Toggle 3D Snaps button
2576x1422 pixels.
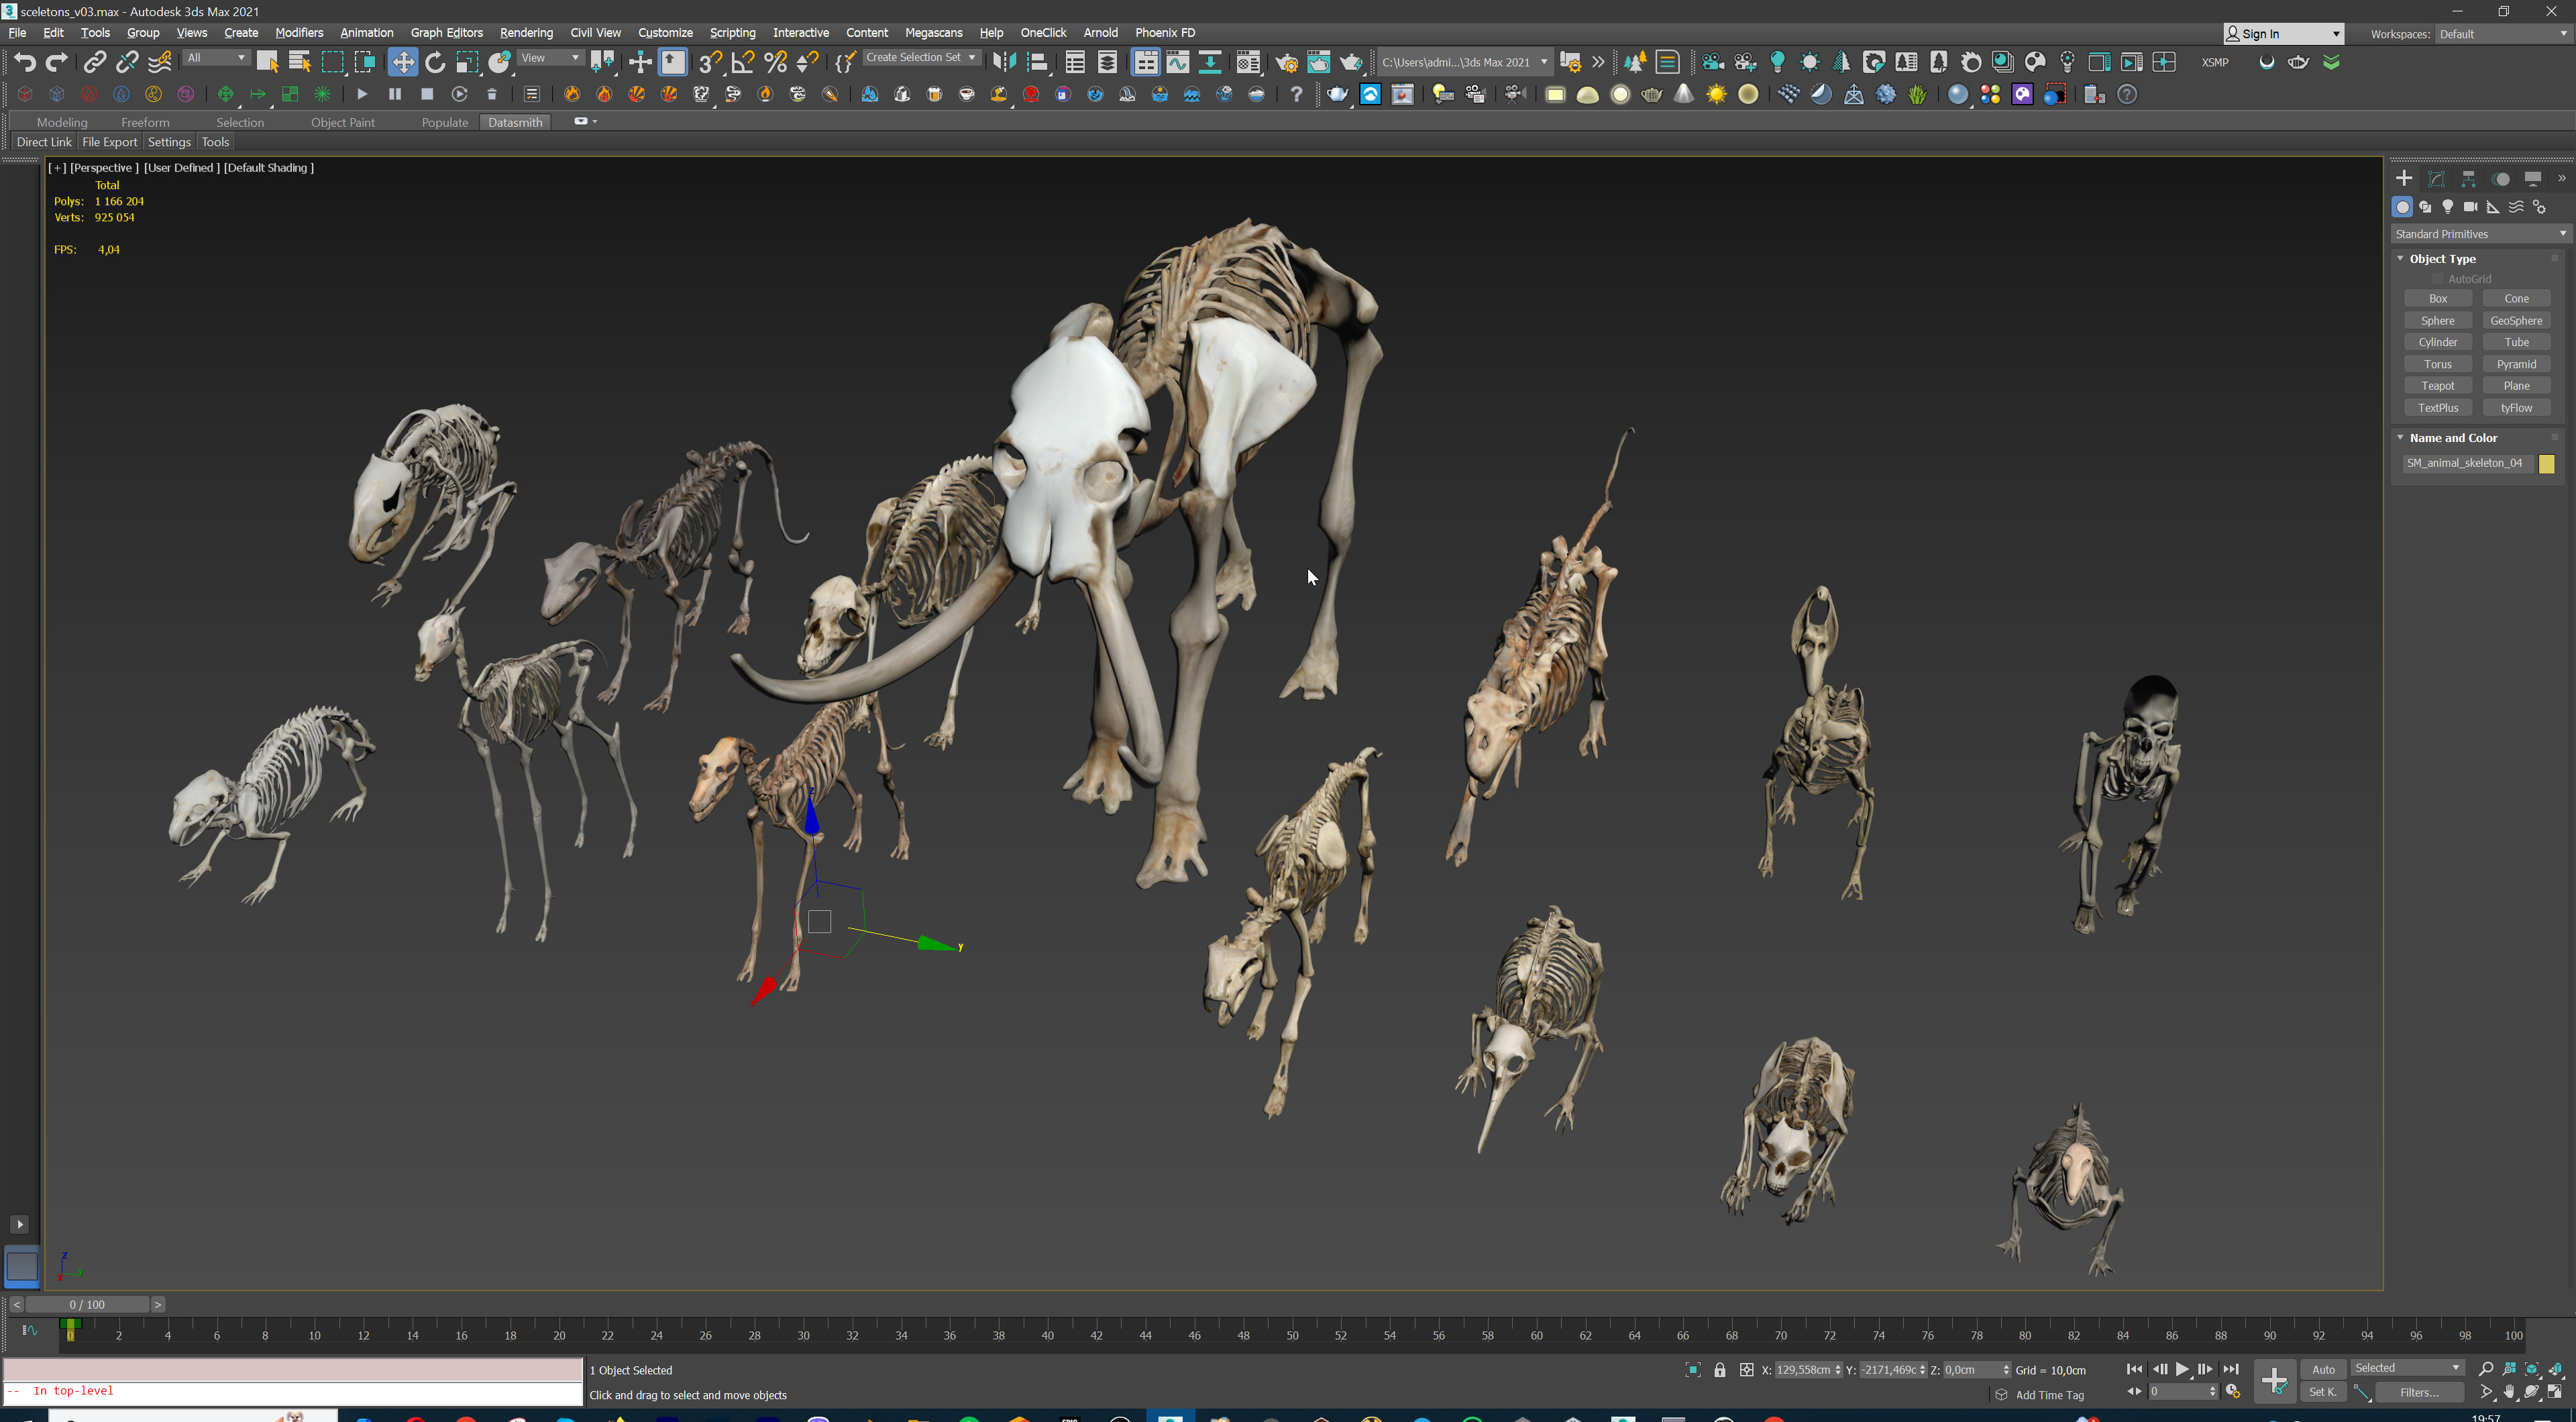coord(710,62)
